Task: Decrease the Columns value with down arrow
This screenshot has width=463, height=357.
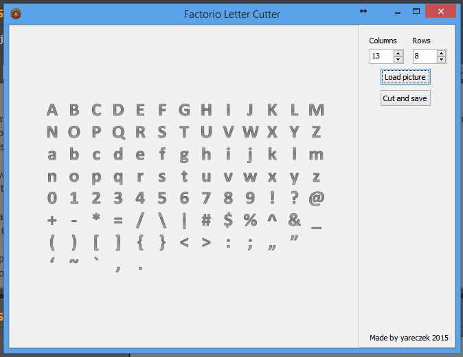Action: [x=398, y=59]
